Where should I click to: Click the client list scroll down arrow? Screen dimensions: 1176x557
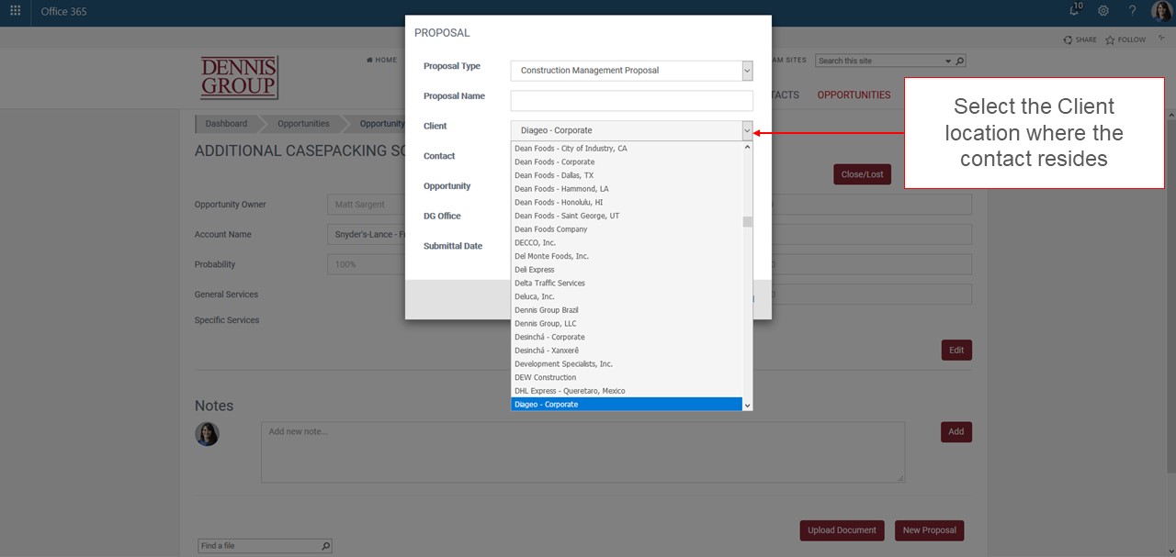click(747, 405)
